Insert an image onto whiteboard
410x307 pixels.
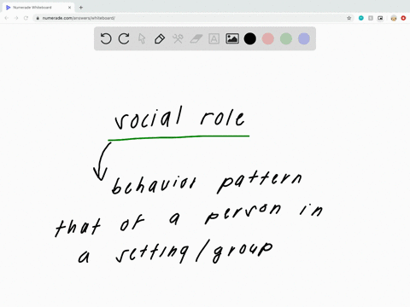232,38
